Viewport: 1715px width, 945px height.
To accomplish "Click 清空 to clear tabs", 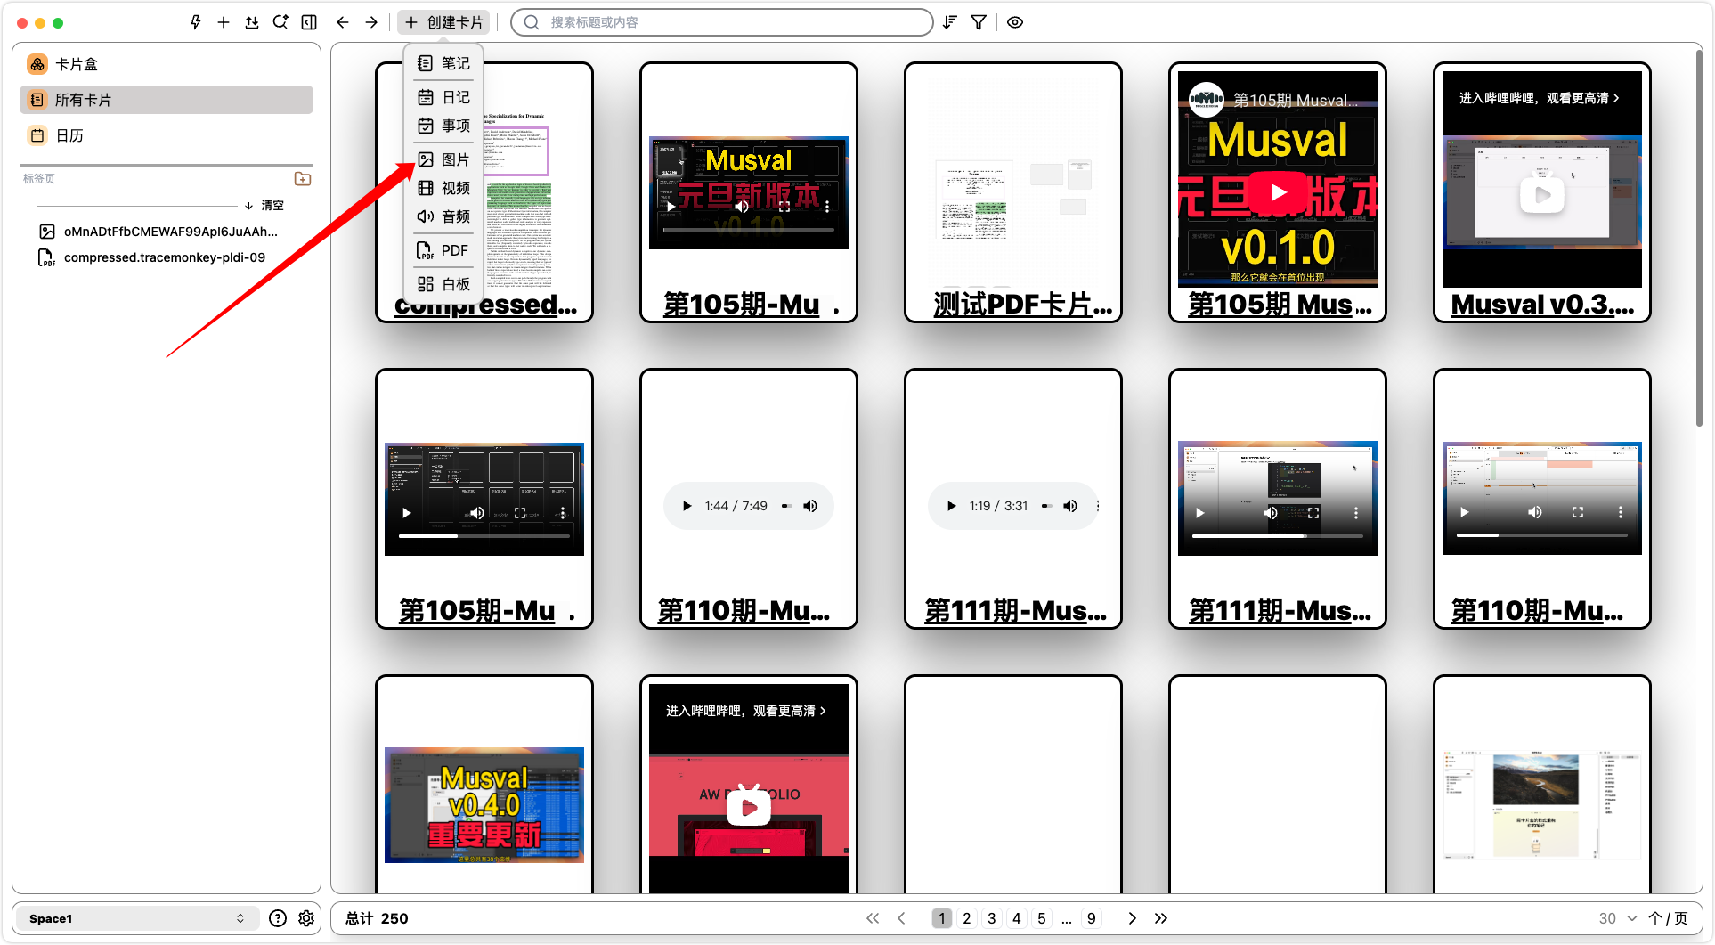I will [x=264, y=205].
